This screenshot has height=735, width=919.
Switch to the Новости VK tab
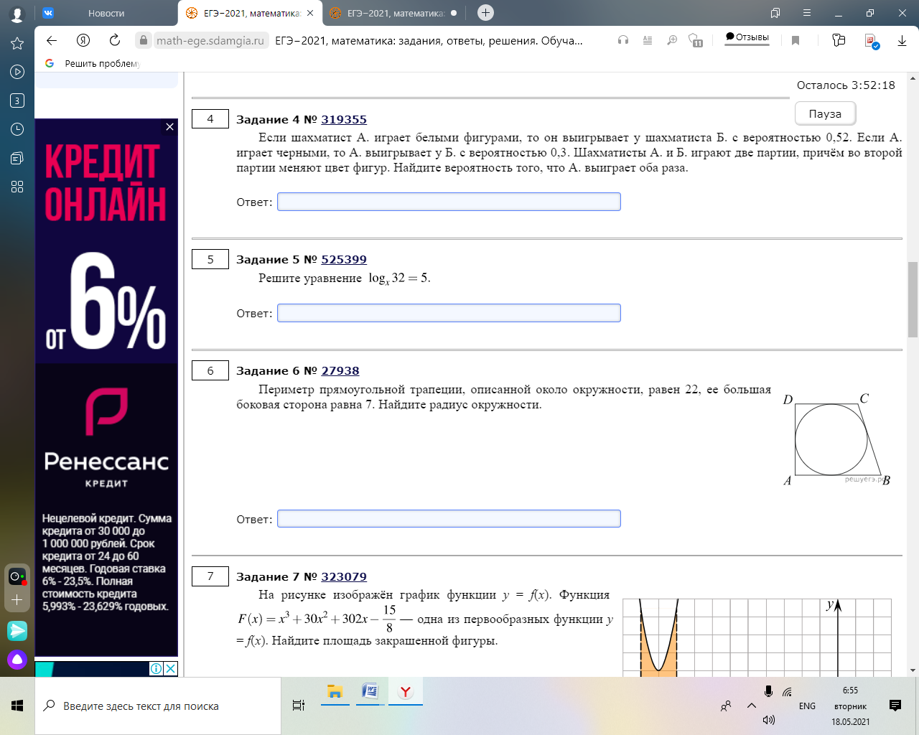[106, 13]
